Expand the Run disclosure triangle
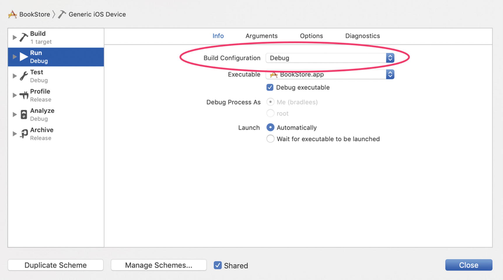 tap(14, 57)
